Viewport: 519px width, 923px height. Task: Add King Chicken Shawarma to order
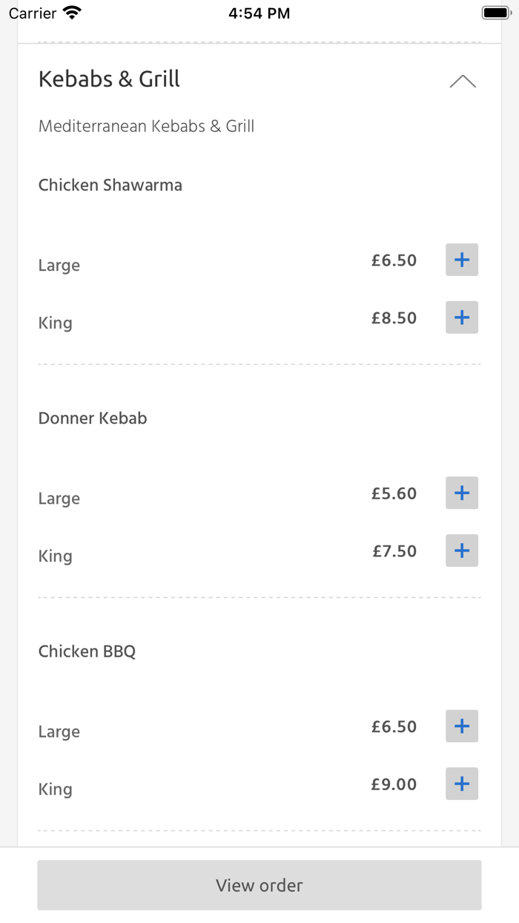[462, 318]
